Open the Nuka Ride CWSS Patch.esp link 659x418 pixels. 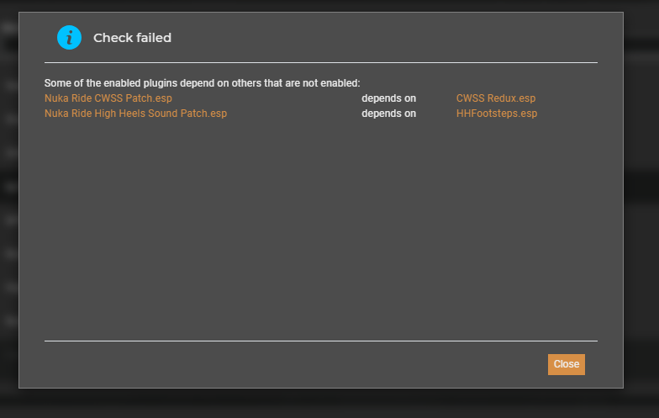(x=108, y=98)
